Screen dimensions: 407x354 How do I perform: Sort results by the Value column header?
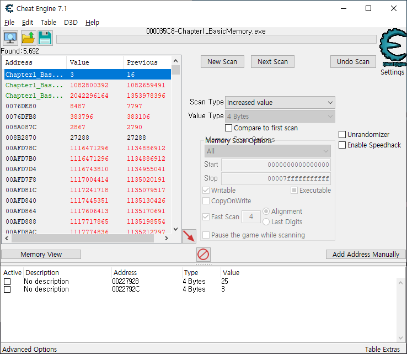coord(95,62)
